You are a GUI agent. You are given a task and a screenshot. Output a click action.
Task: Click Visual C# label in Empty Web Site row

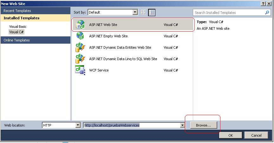pos(171,36)
